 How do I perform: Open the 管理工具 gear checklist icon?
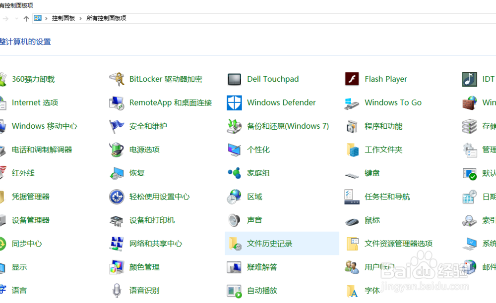[469, 150]
